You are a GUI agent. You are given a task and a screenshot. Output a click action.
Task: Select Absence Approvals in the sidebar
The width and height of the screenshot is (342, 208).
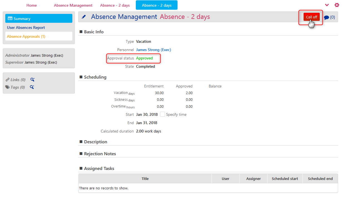click(26, 36)
